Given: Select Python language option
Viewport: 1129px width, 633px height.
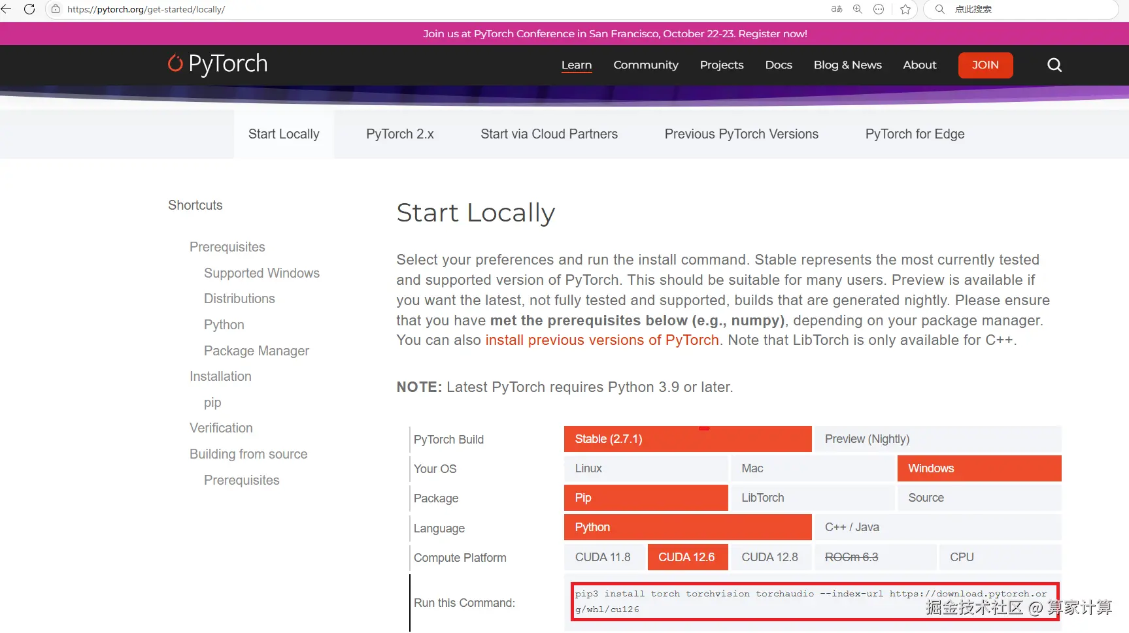Looking at the screenshot, I should (x=688, y=527).
